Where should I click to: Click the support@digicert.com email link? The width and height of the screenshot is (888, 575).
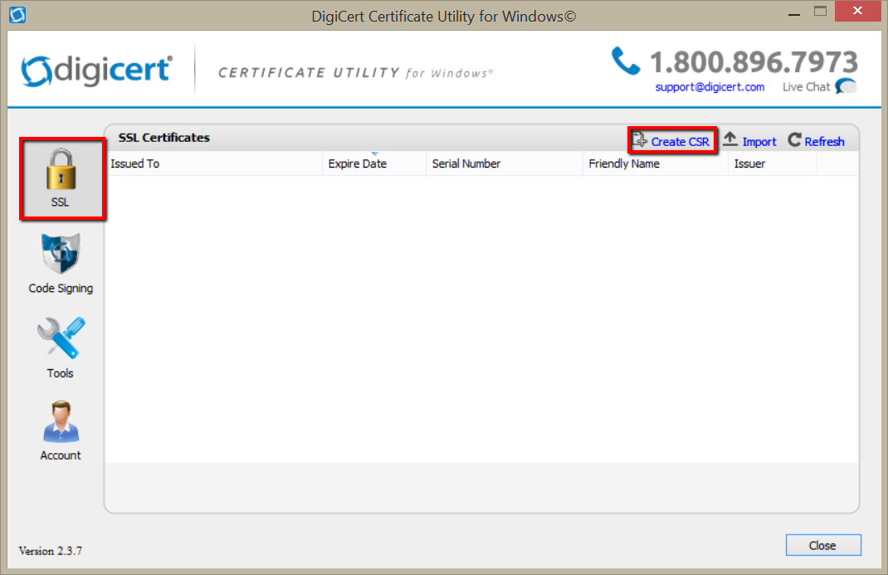pos(710,87)
